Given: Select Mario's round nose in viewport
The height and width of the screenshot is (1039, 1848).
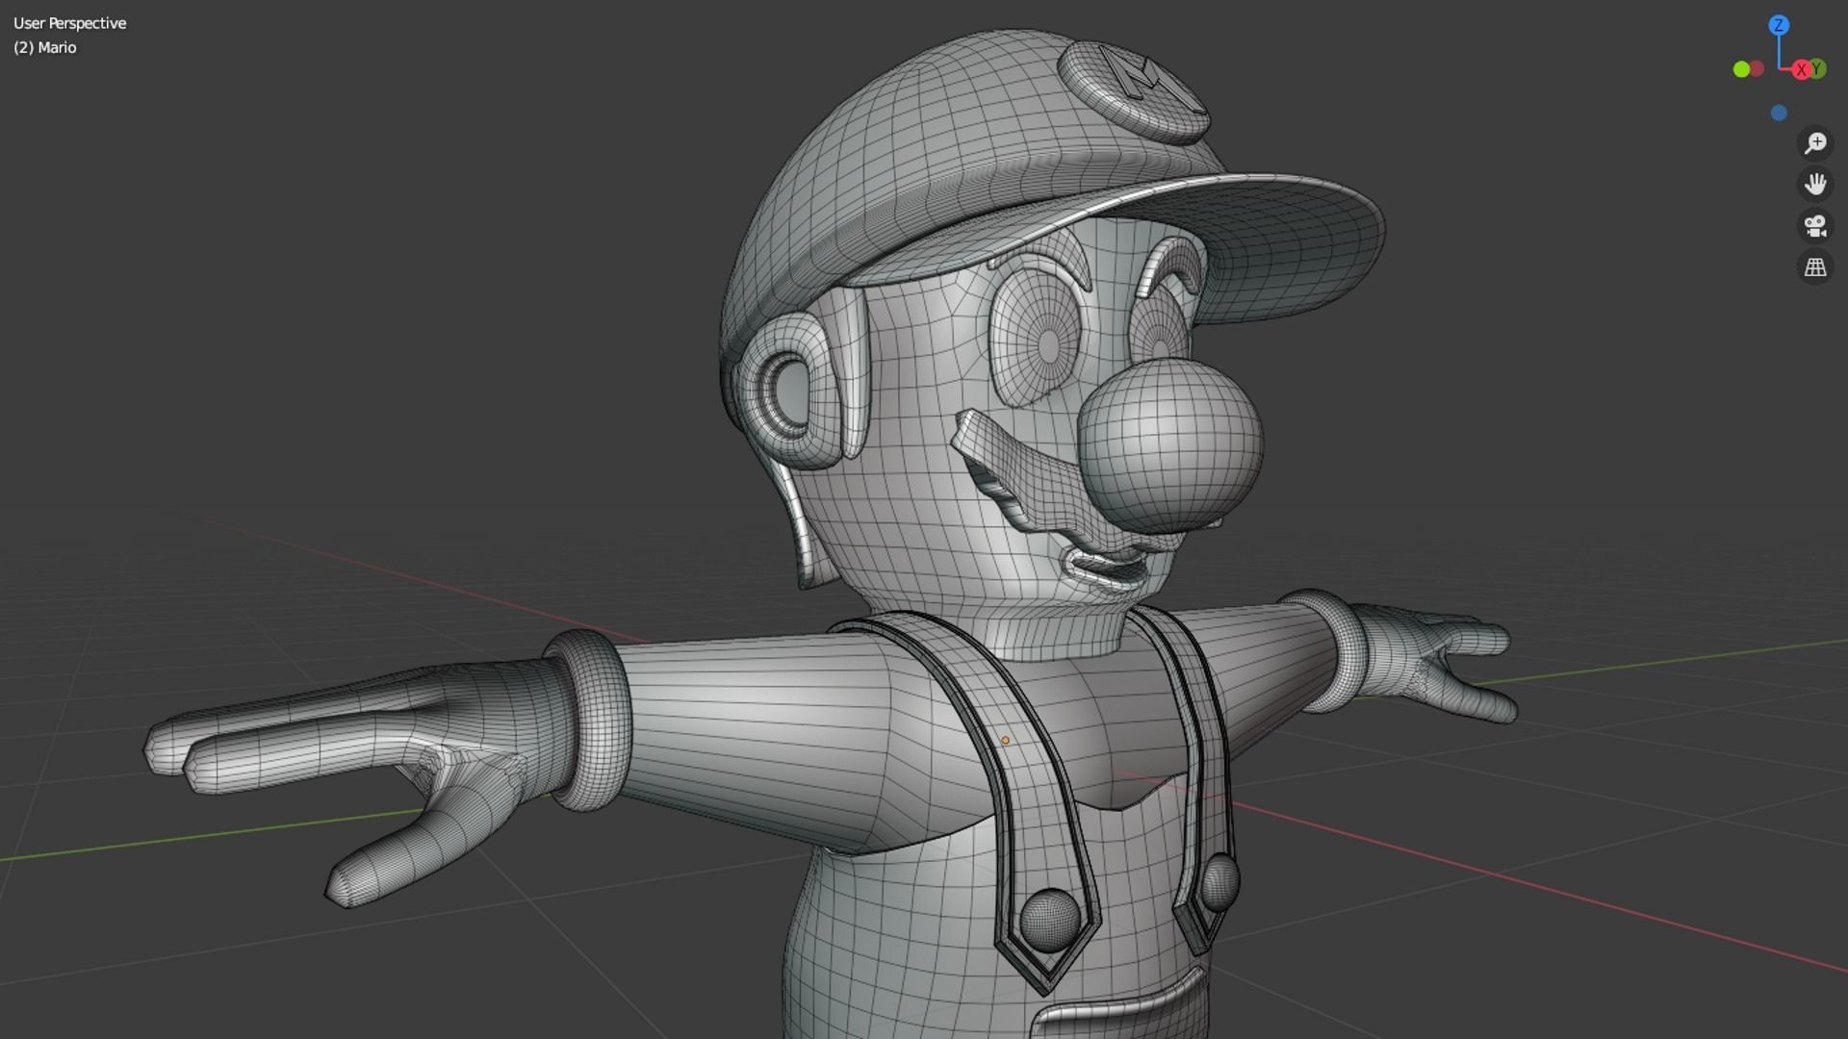Looking at the screenshot, I should coord(1170,447).
